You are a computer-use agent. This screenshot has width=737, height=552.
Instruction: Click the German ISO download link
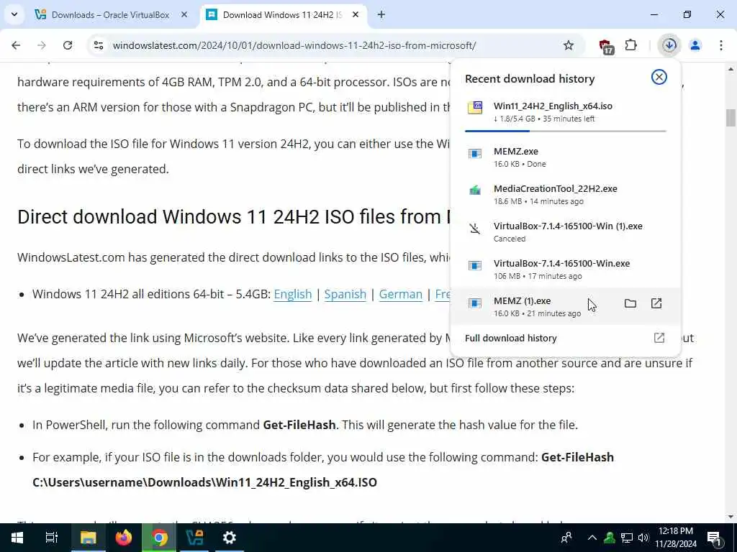click(x=400, y=294)
